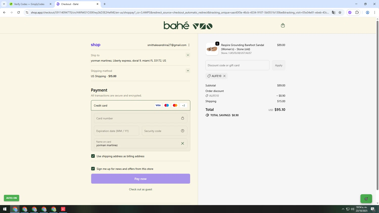Toggle Sign me up for news checkbox
This screenshot has height=213, width=379.
(x=93, y=169)
